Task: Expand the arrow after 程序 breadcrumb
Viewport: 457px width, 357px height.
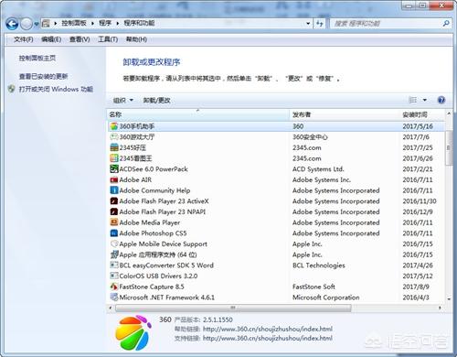Action: [x=118, y=23]
